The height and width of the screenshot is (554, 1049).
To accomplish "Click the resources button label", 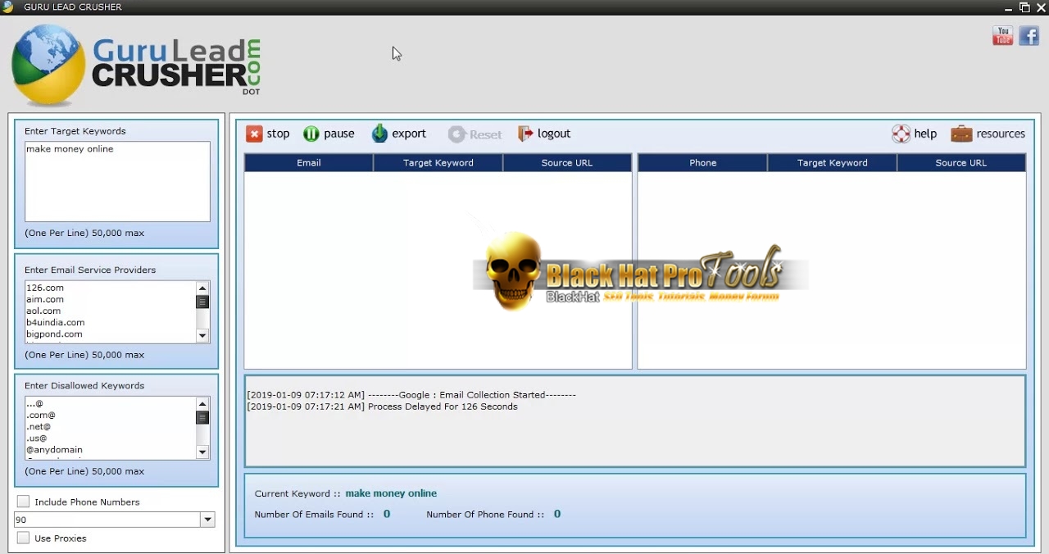I will pos(1001,134).
